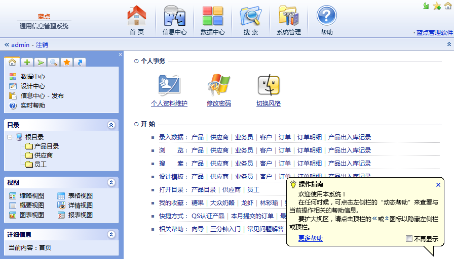Click the 修改密码 link text
This screenshot has width=454, height=259.
click(218, 103)
